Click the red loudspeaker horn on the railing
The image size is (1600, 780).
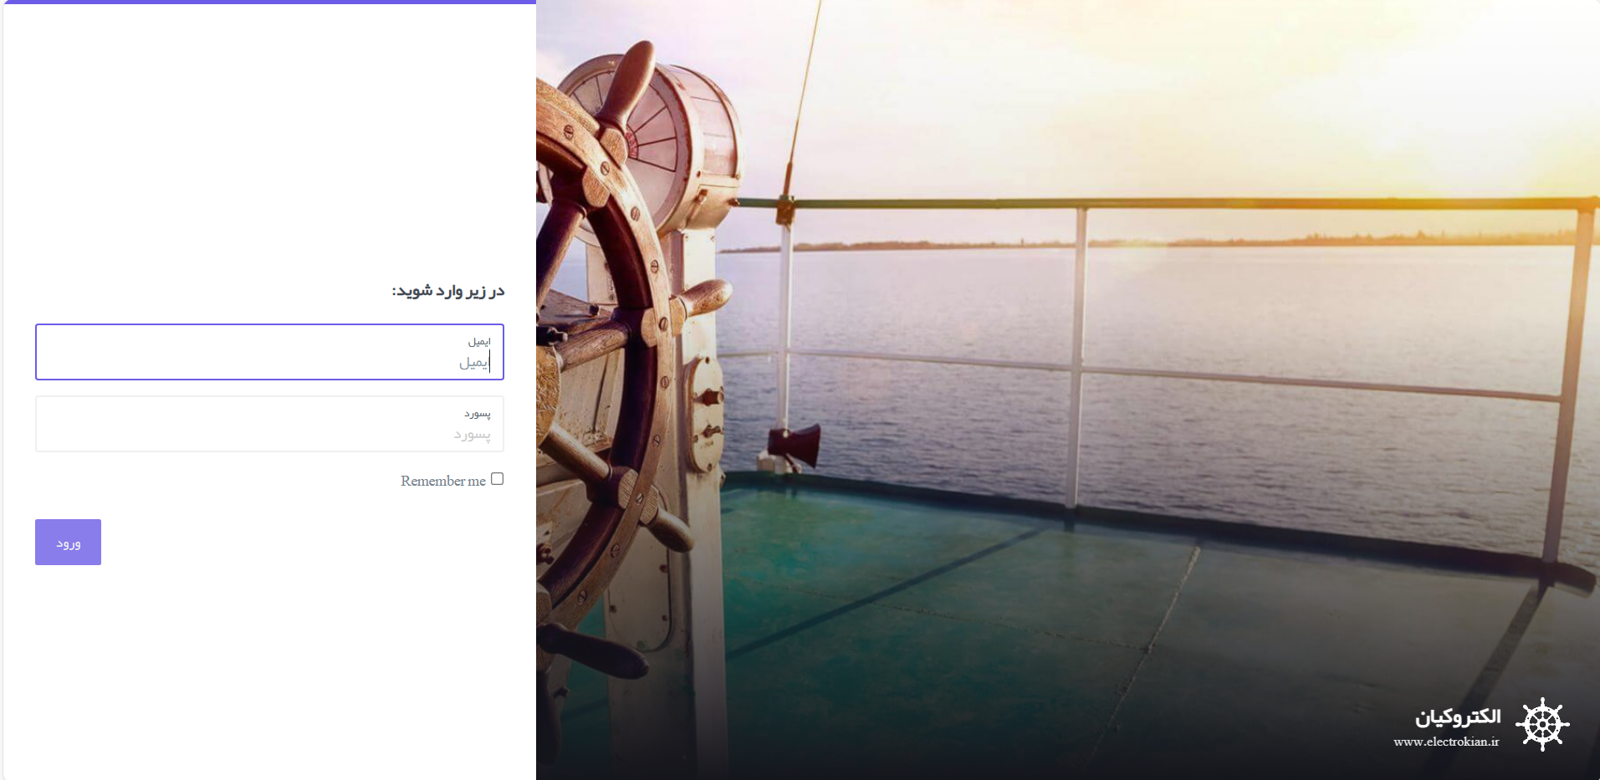click(x=795, y=446)
